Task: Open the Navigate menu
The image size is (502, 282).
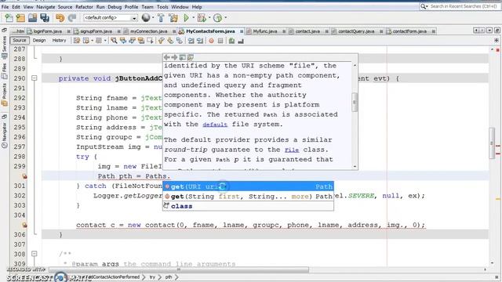Action: [45, 7]
